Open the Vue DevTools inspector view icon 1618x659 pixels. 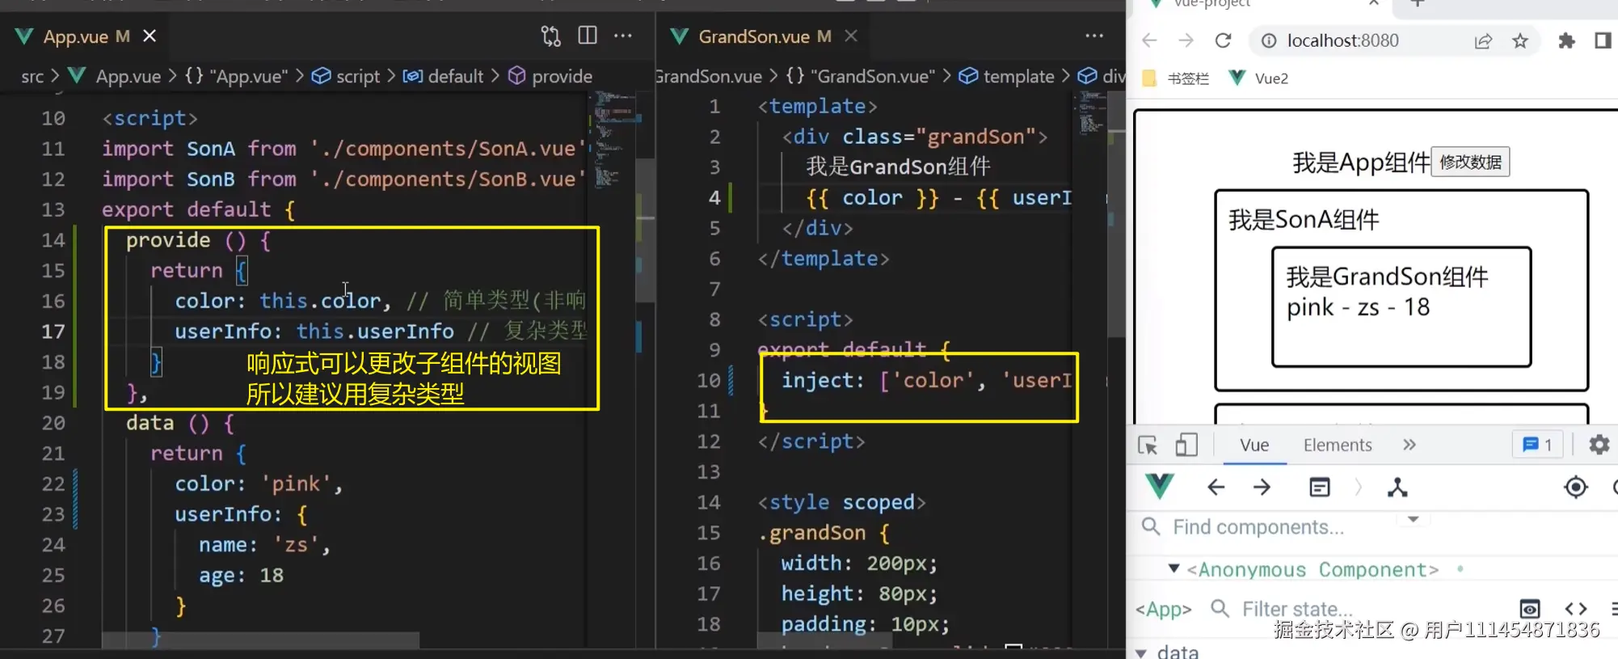(1320, 487)
